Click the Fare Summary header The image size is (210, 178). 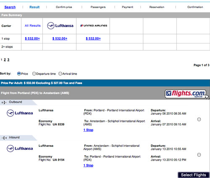(105, 15)
